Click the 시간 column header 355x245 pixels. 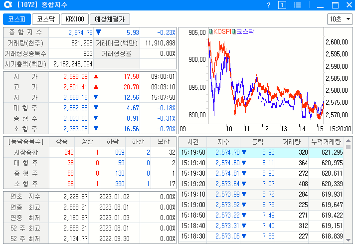(x=193, y=142)
